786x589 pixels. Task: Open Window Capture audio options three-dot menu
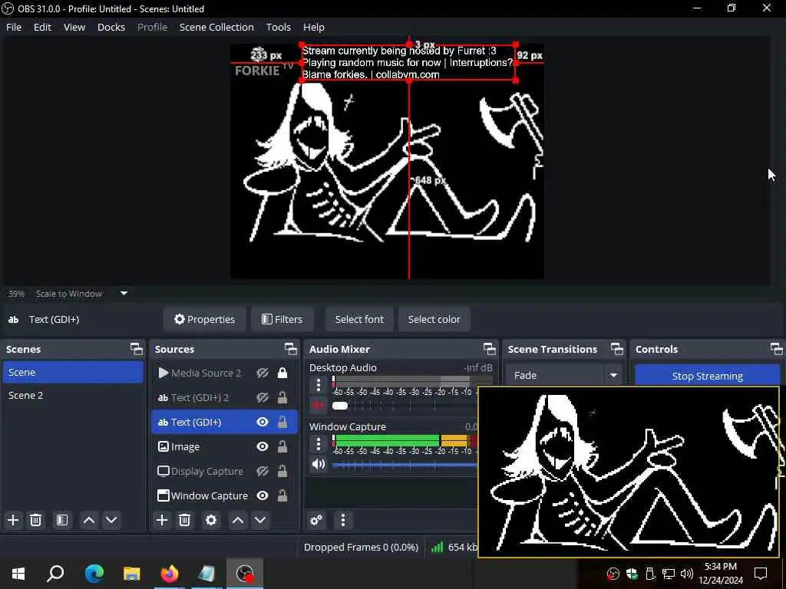click(x=319, y=444)
